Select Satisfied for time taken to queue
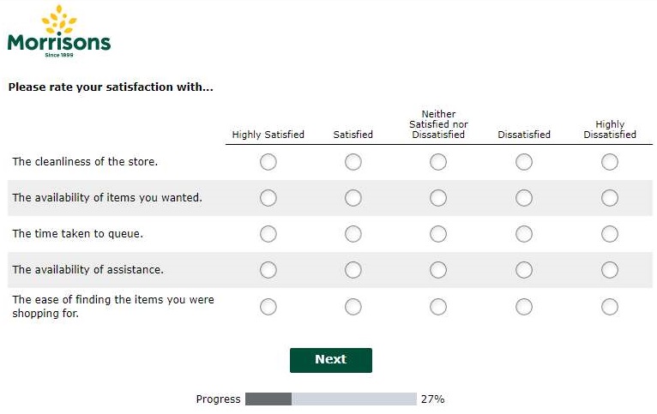The image size is (657, 414). tap(353, 234)
